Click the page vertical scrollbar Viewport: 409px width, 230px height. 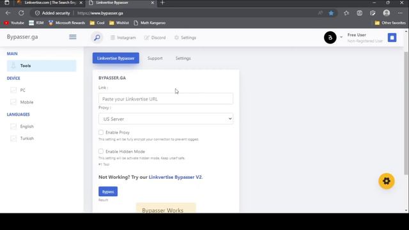[x=406, y=113]
